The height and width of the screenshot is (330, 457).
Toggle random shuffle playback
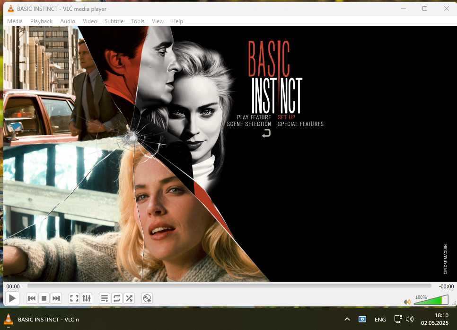[x=129, y=298]
